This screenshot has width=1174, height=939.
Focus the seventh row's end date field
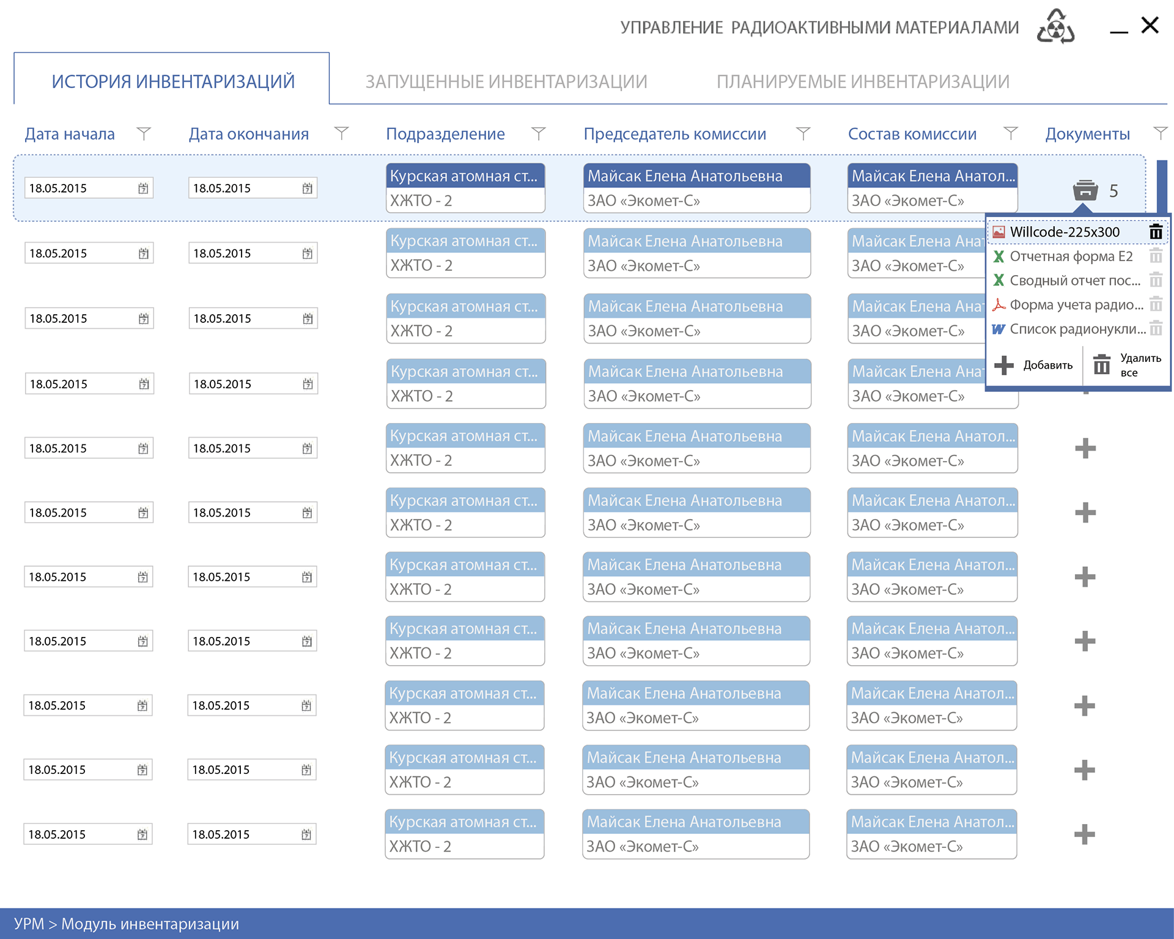point(252,577)
